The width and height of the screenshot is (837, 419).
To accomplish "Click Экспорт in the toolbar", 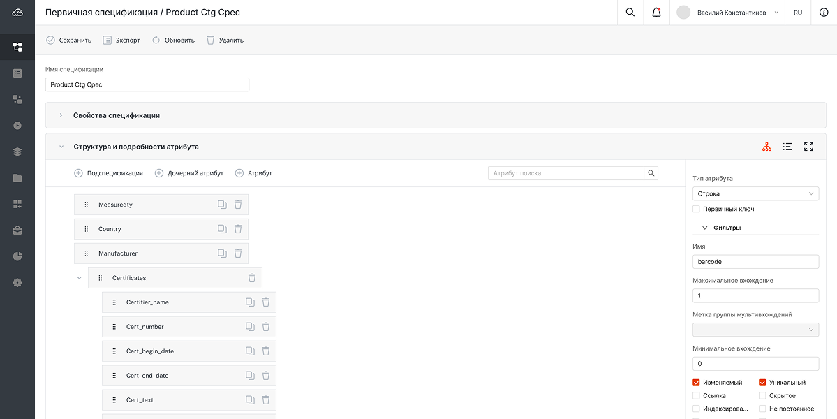I will point(121,41).
